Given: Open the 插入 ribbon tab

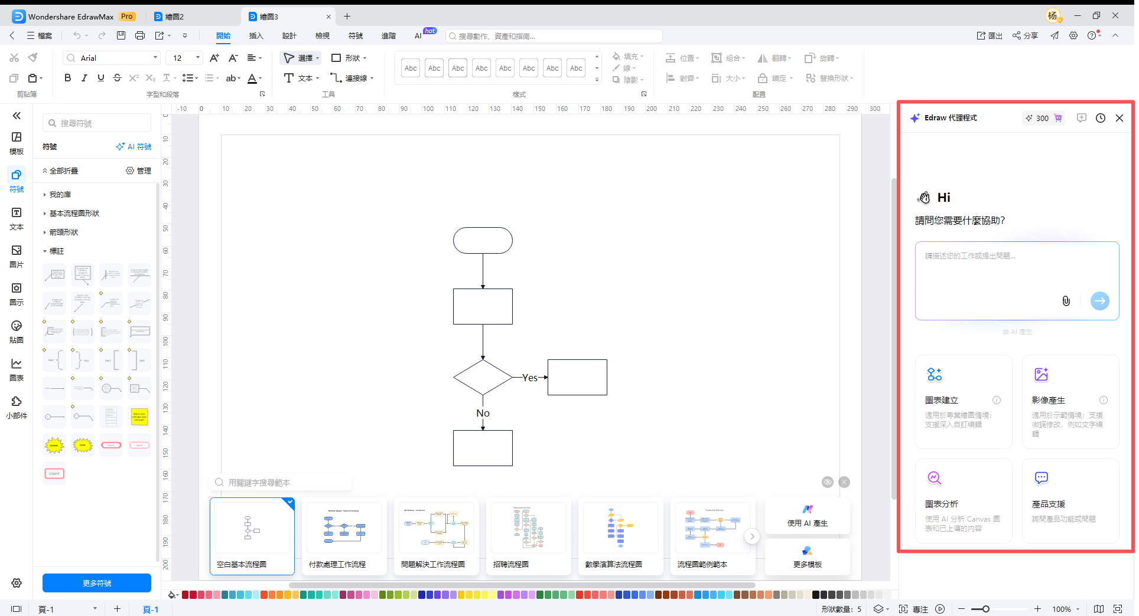Looking at the screenshot, I should (256, 36).
